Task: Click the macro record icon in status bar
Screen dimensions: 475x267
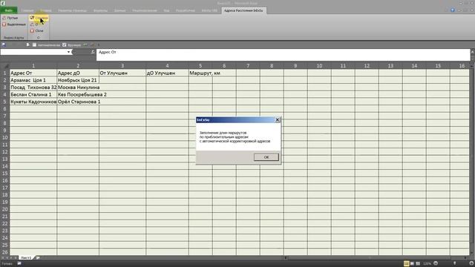Action: click(19, 264)
